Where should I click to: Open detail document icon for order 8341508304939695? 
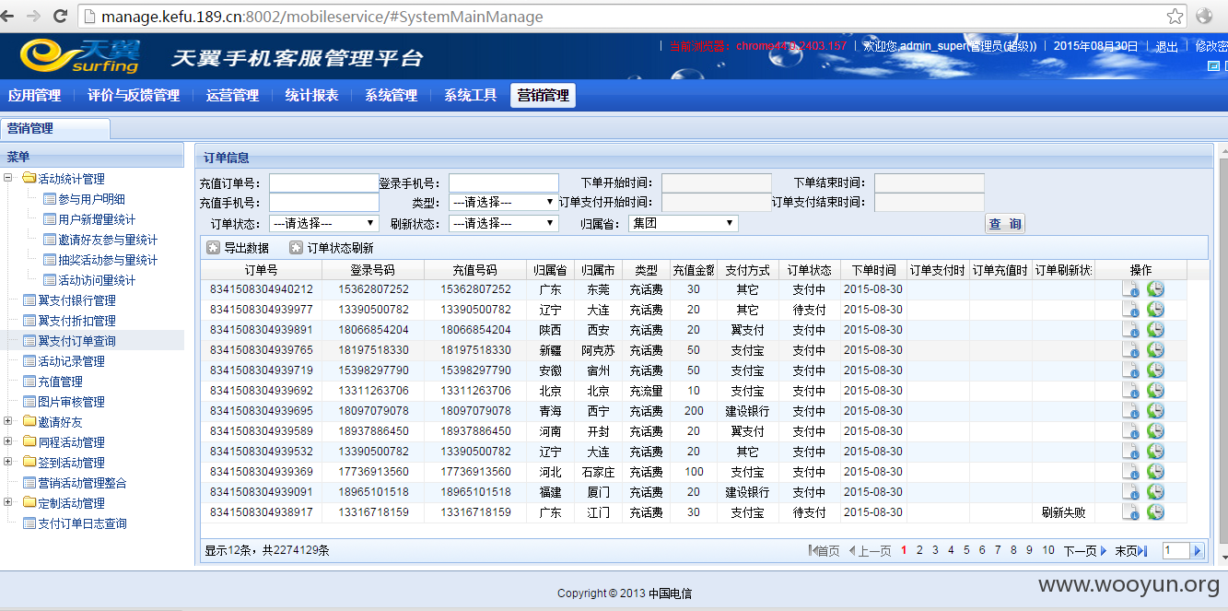click(x=1130, y=411)
